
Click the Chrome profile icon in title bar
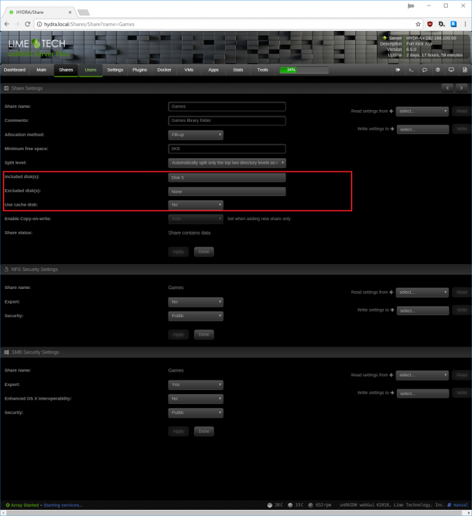411,6
